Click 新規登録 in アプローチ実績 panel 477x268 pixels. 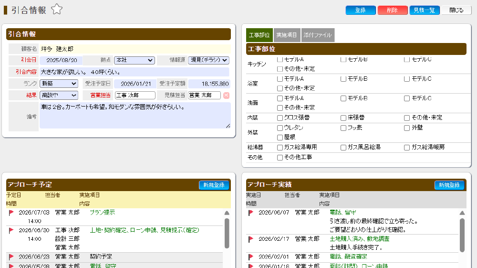pyautogui.click(x=449, y=185)
